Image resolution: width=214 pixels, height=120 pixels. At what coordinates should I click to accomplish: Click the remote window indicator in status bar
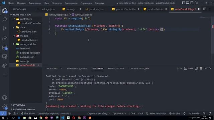click(3, 113)
